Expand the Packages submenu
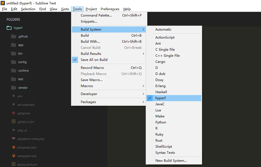The width and height of the screenshot is (261, 167). (109, 102)
